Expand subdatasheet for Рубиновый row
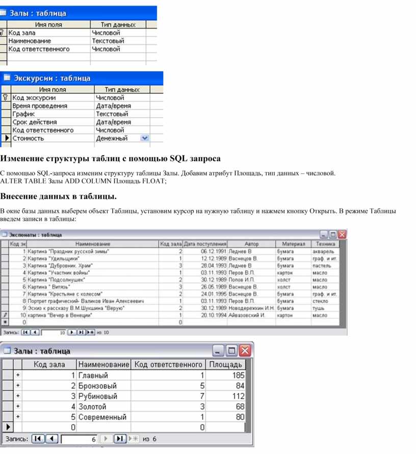This screenshot has width=416, height=454. pyautogui.click(x=18, y=396)
